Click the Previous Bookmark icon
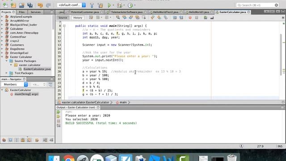Viewport: 286px width, 161px height. pyautogui.click(x=152, y=17)
